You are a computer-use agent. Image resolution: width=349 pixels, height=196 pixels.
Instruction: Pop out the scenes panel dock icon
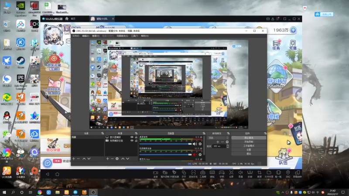click(103, 133)
